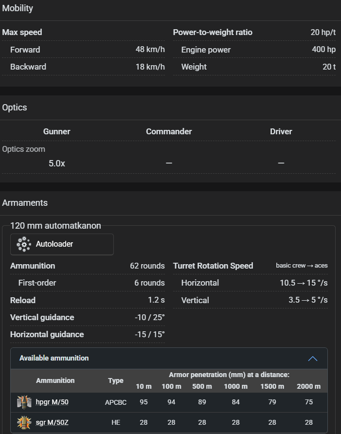
Task: Click hpgr M/50 penetration 75 at 2000 m
Action: (308, 402)
